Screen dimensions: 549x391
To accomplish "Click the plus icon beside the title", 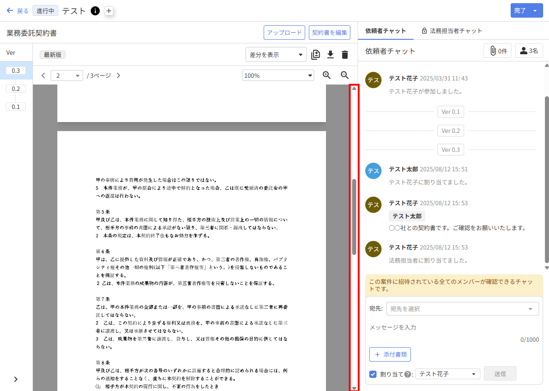I will point(108,11).
